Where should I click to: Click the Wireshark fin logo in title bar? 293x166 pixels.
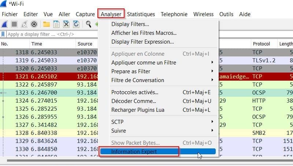click(3, 4)
